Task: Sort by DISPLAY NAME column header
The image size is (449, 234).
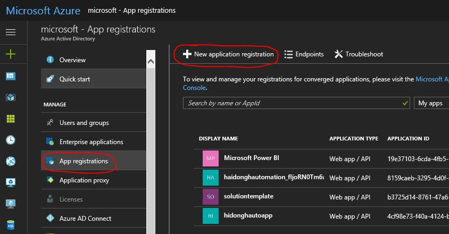Action: point(218,139)
